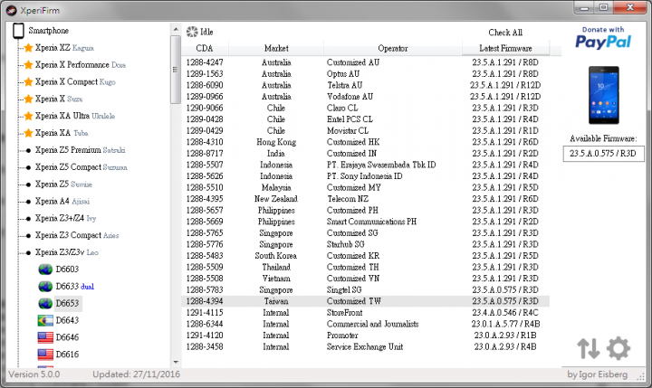The height and width of the screenshot is (388, 652).
Task: Select the Smart Communications PH row
Action: pyautogui.click(x=366, y=222)
